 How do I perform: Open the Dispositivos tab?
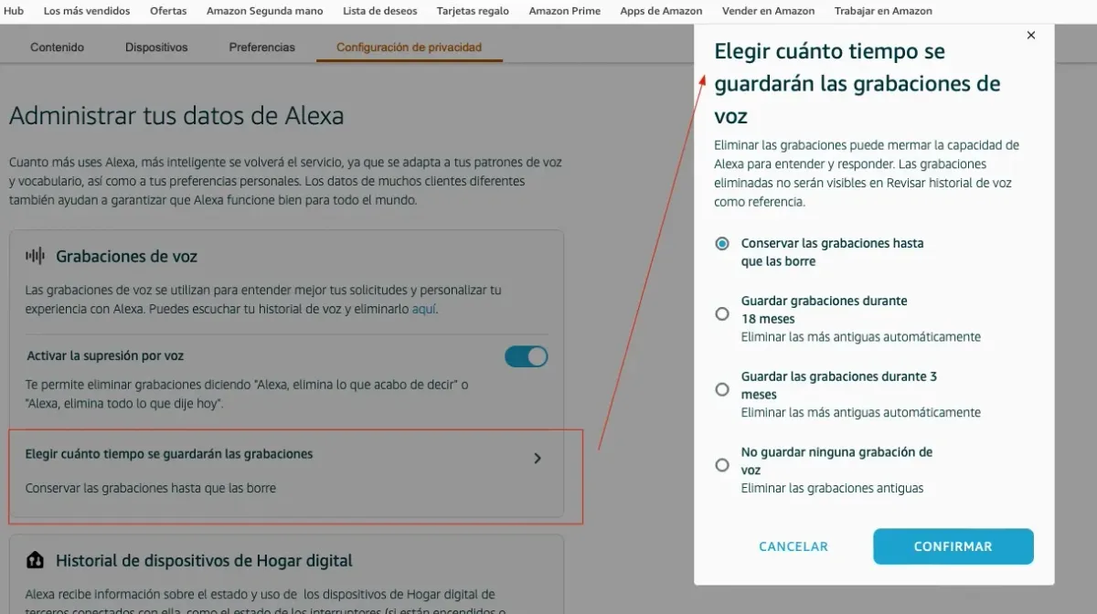156,47
